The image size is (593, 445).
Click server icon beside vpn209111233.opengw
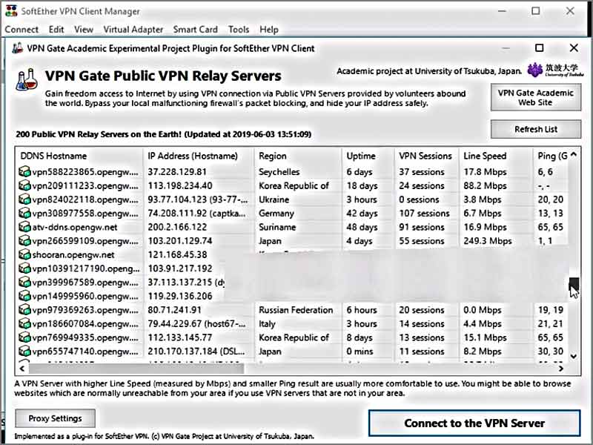(x=24, y=186)
